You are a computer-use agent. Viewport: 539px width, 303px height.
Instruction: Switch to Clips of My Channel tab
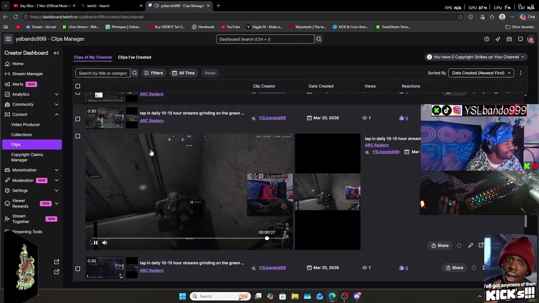93,57
